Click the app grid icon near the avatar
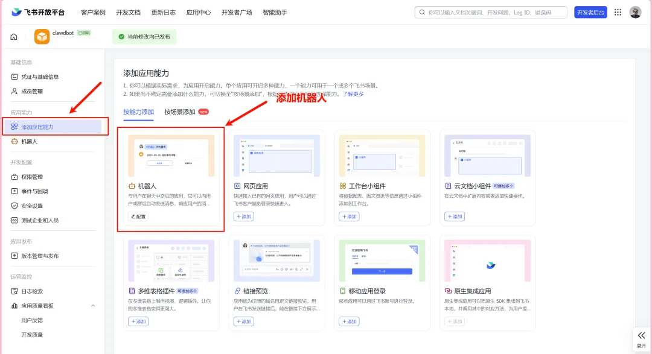This screenshot has height=354, width=652. 617,11
